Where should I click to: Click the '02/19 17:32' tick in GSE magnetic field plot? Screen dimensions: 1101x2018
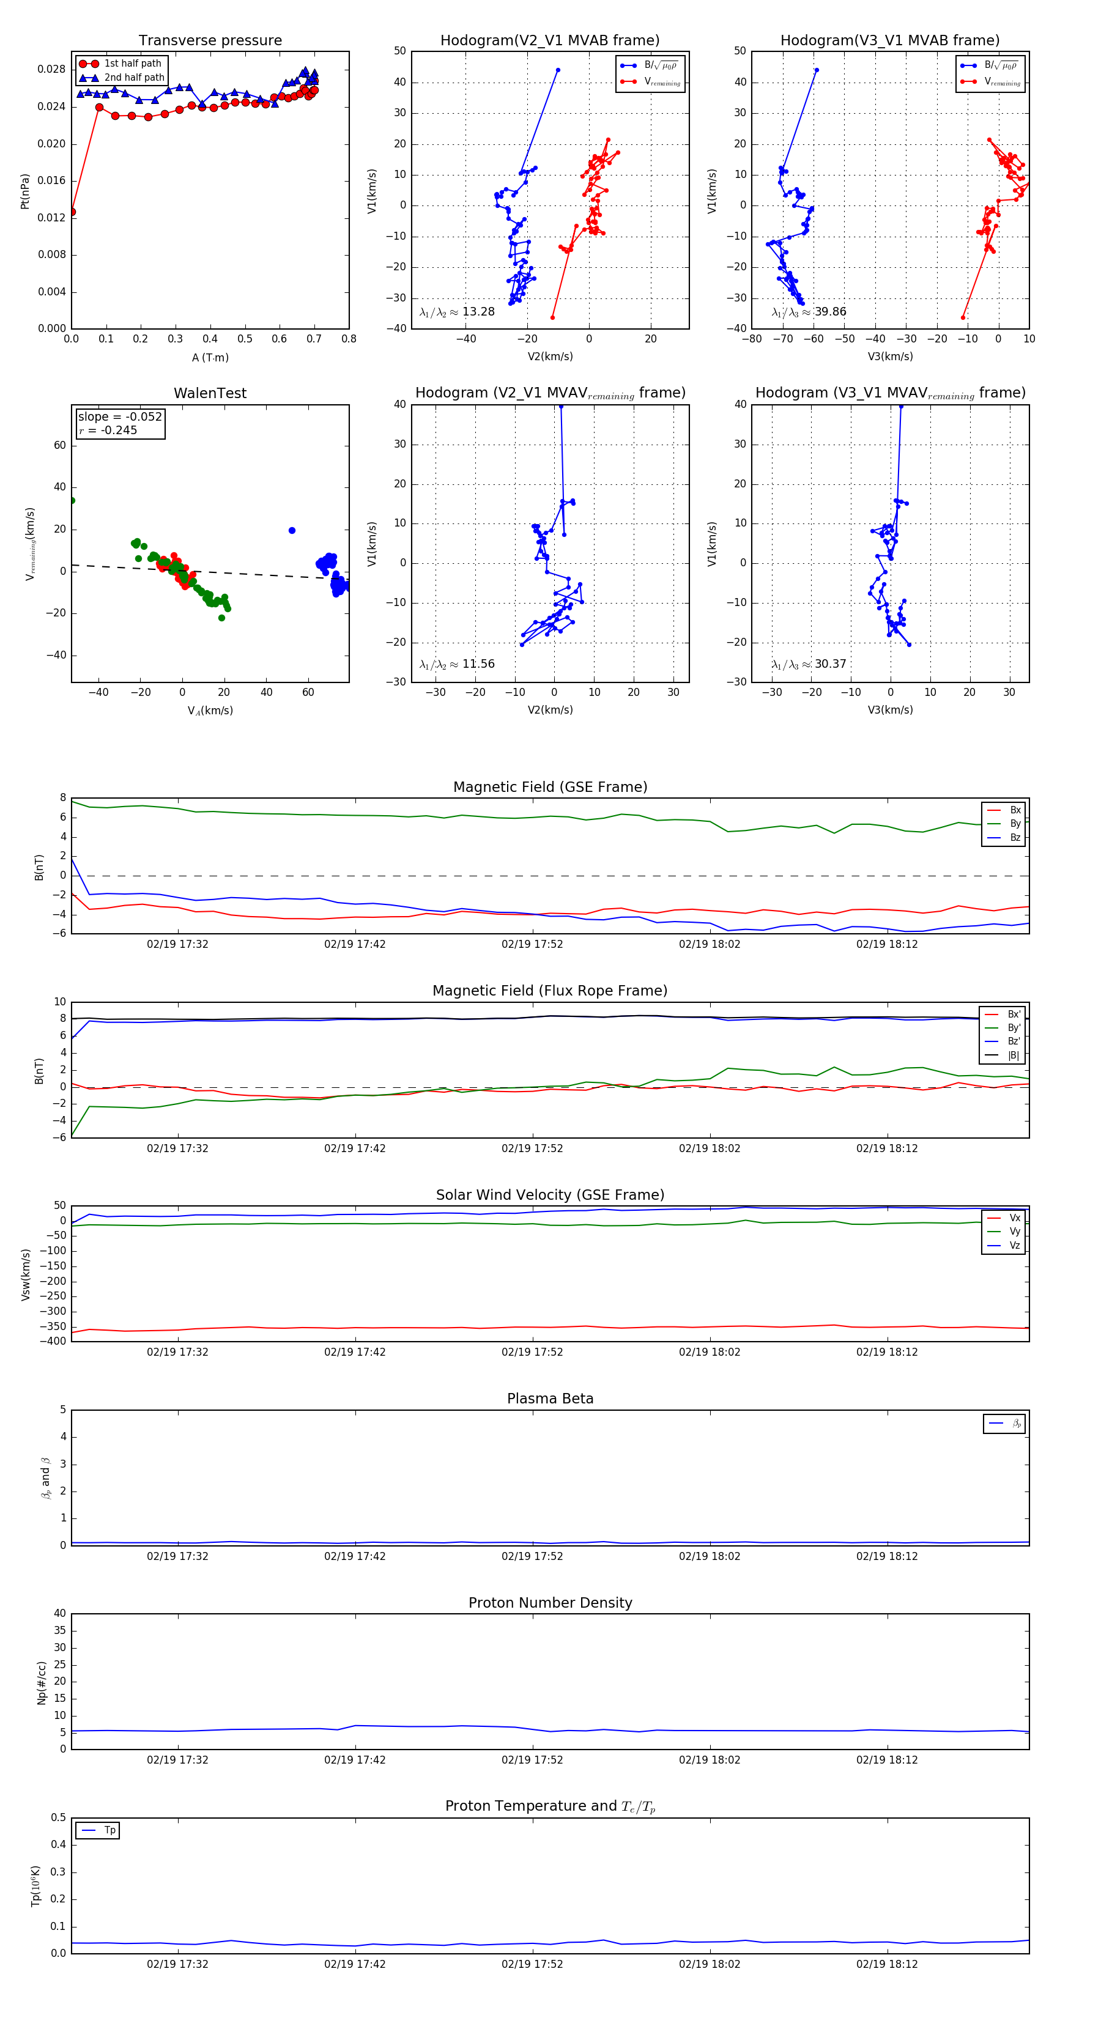(178, 944)
